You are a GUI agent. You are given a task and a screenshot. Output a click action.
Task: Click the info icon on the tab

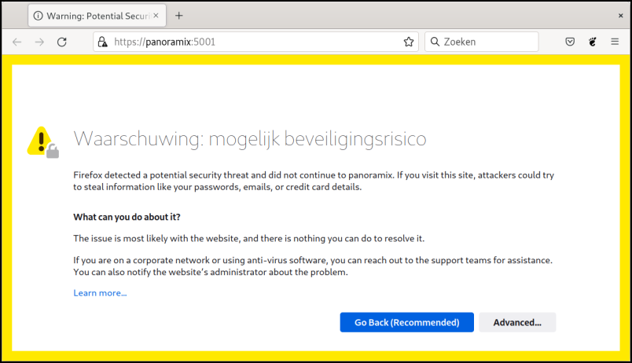tap(38, 16)
